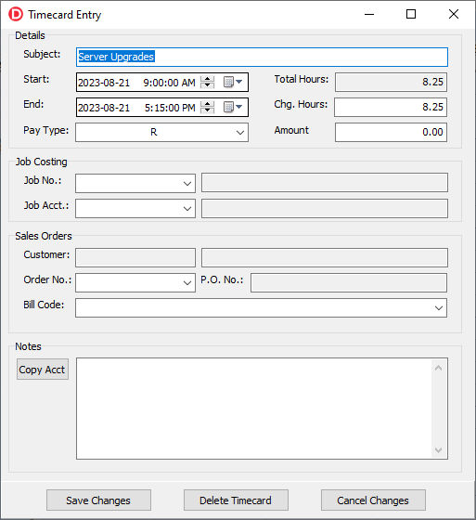
Task: Open the Job Acct. dropdown list
Action: click(x=187, y=209)
